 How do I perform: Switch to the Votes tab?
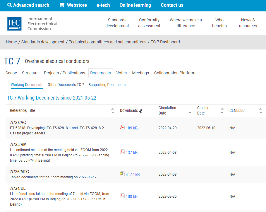[x=121, y=73]
